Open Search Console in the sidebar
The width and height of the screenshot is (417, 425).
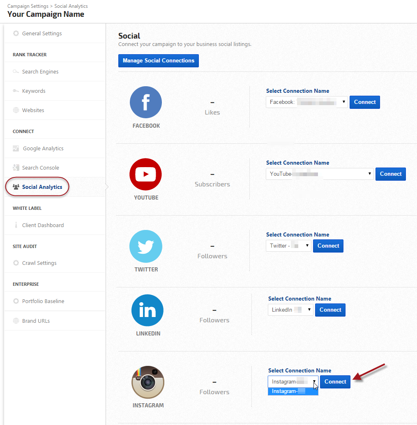coord(40,168)
